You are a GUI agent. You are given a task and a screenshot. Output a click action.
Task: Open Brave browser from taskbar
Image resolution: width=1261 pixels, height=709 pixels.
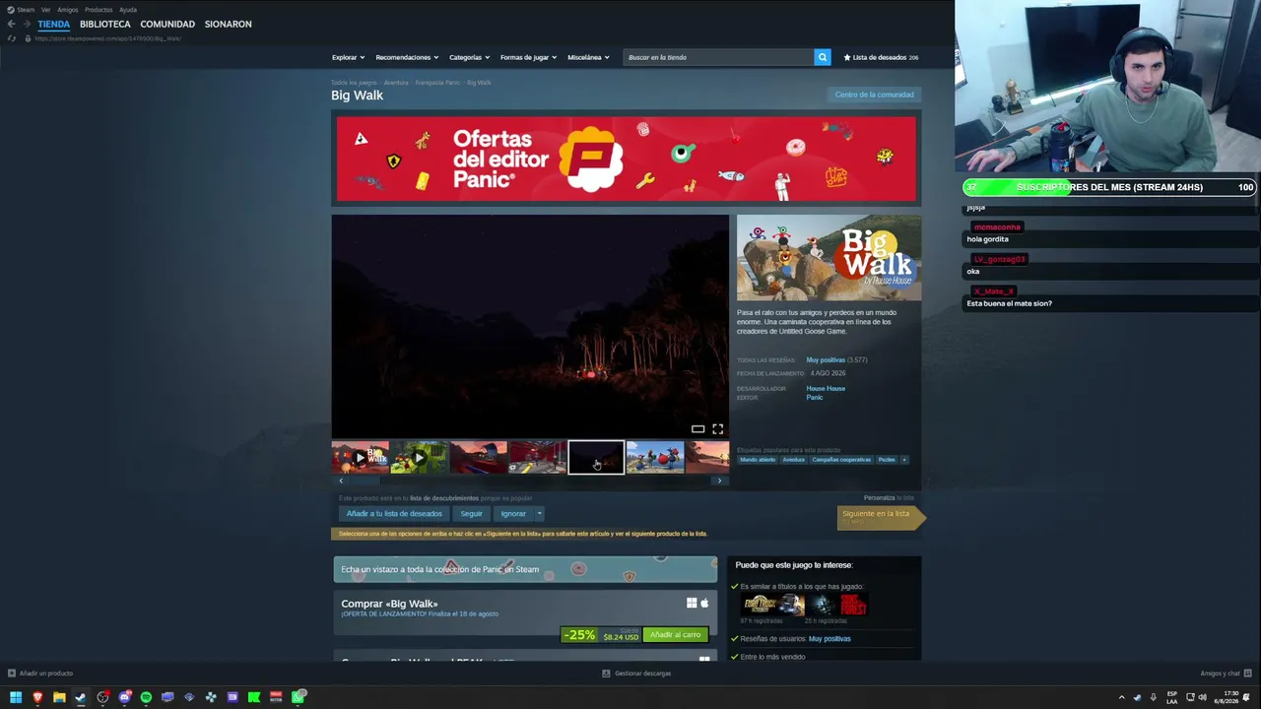pyautogui.click(x=37, y=697)
